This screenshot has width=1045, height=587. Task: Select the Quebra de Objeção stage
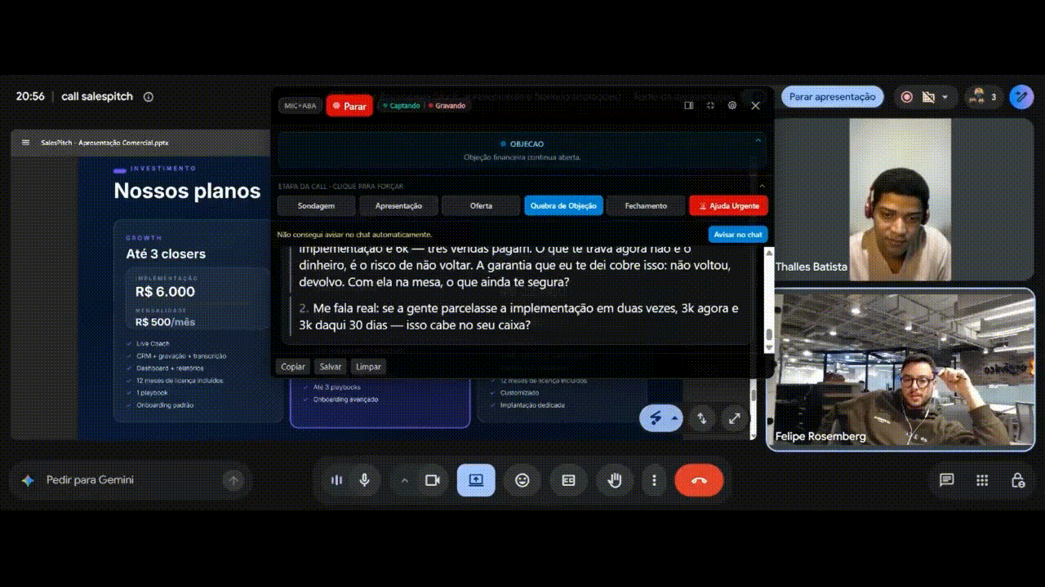tap(563, 205)
